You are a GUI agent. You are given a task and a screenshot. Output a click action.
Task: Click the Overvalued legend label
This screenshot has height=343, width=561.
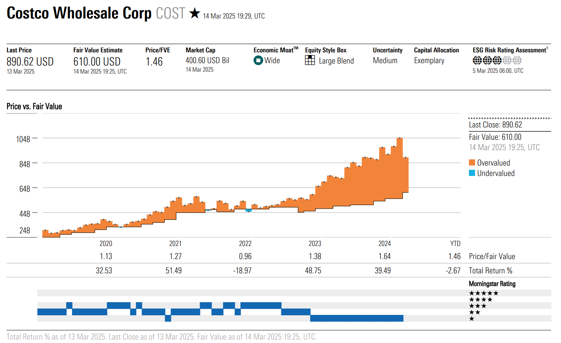(494, 163)
